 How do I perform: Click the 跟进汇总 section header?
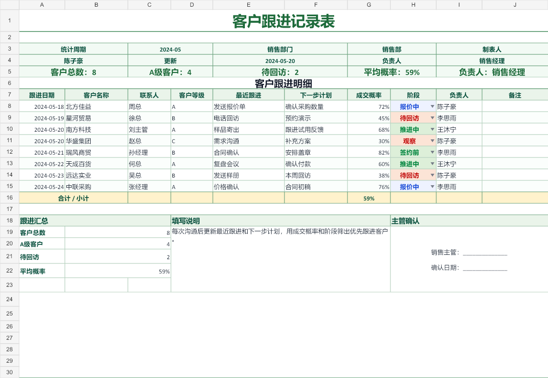(x=95, y=221)
